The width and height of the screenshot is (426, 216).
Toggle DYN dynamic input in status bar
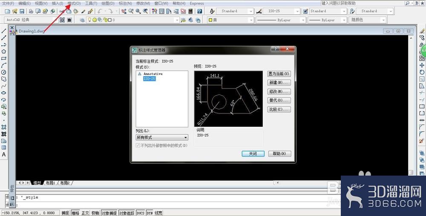tap(150, 213)
